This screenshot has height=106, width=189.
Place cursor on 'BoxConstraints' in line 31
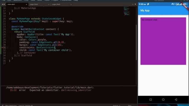point(45,47)
